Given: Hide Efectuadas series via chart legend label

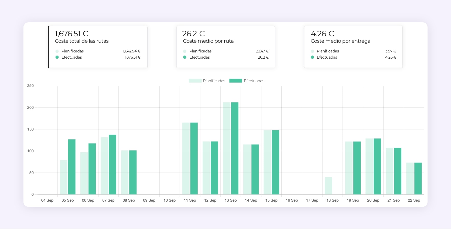Looking at the screenshot, I should point(254,81).
